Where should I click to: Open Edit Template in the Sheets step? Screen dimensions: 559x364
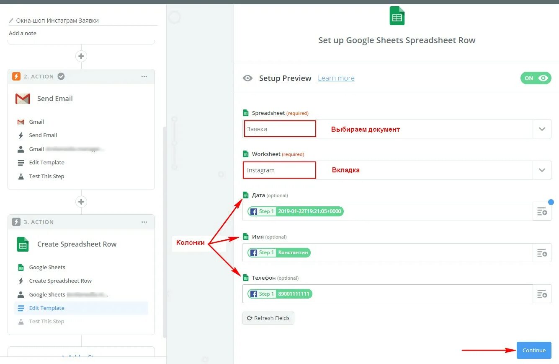click(81, 308)
